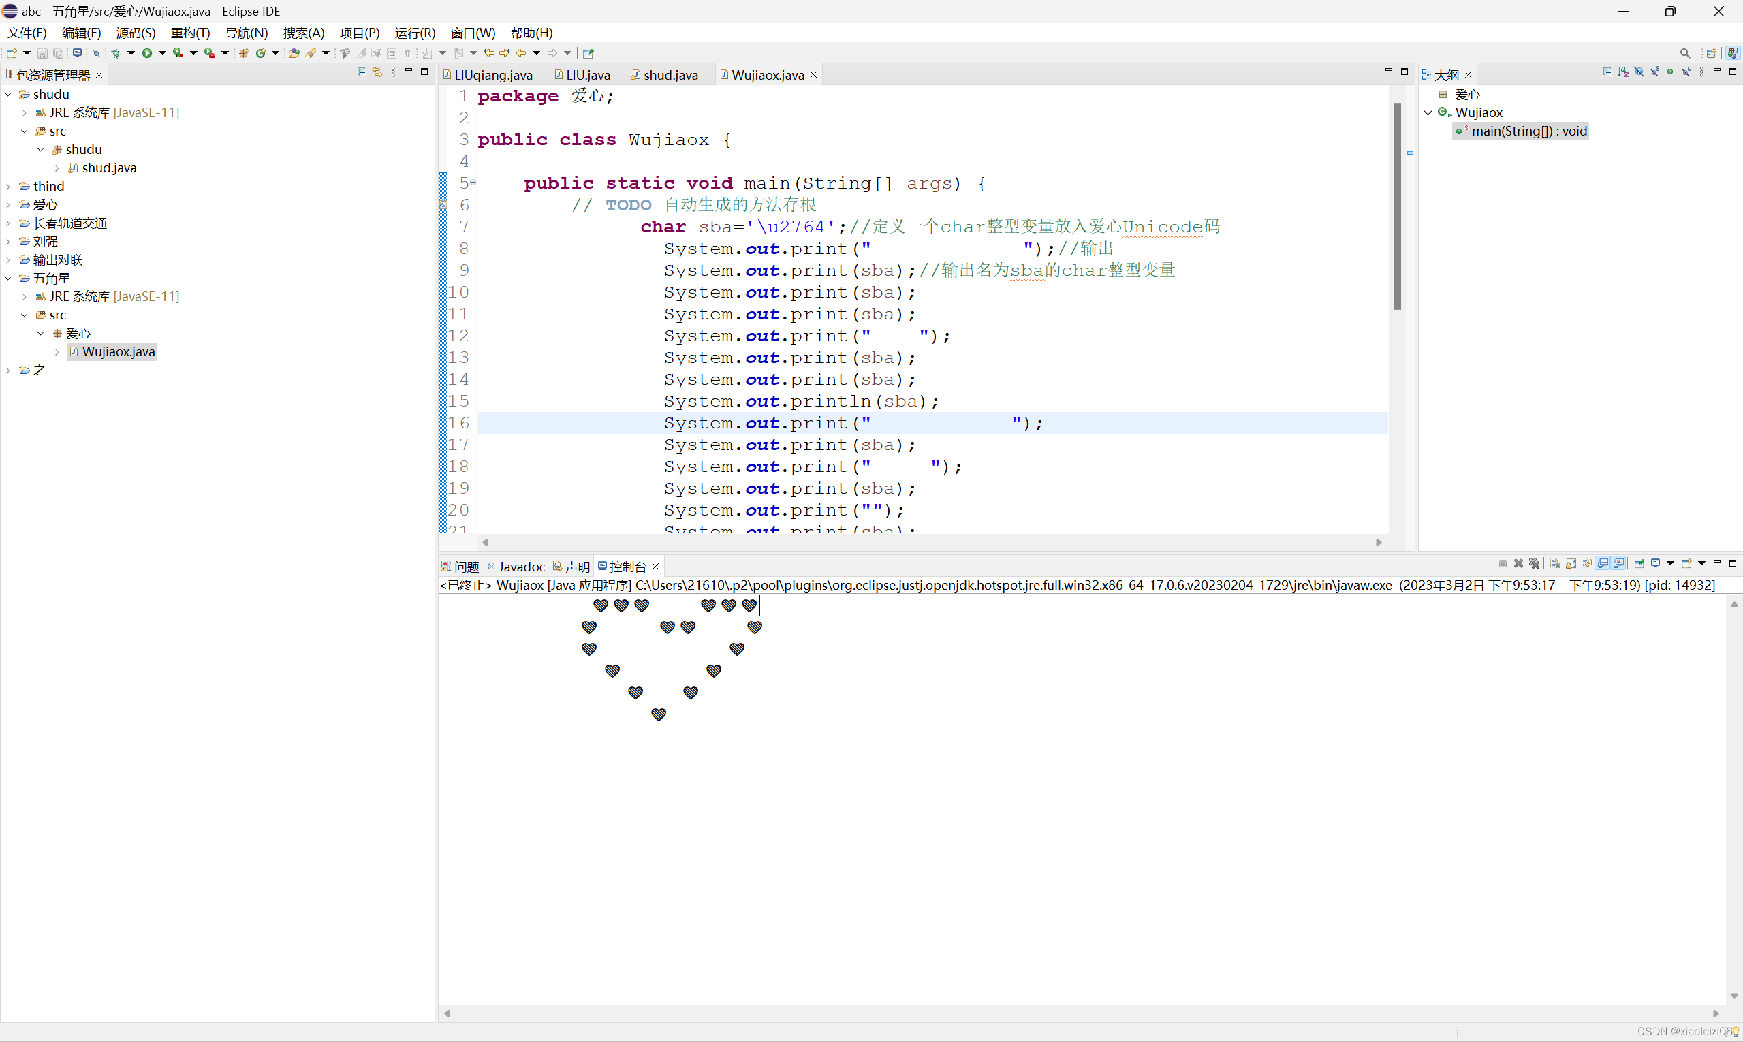Click Open Perspective icon
The width and height of the screenshot is (1743, 1042).
coord(1712,53)
